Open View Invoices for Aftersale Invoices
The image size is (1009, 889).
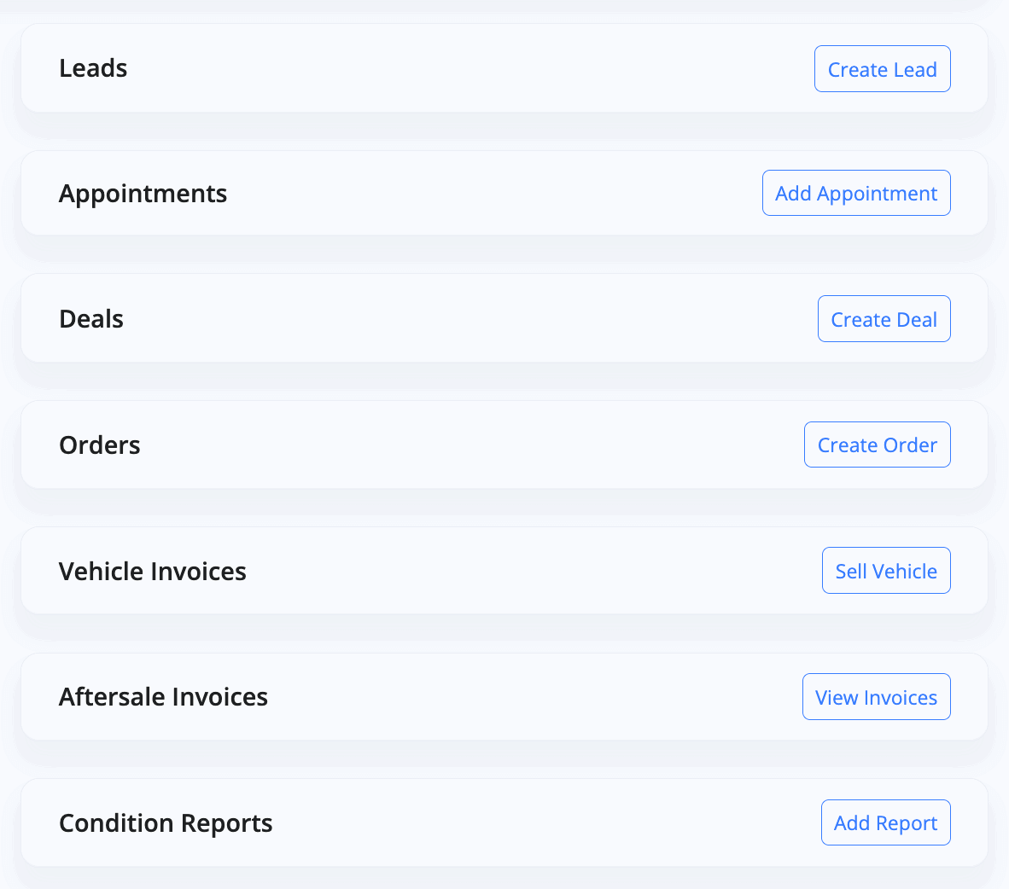click(877, 697)
